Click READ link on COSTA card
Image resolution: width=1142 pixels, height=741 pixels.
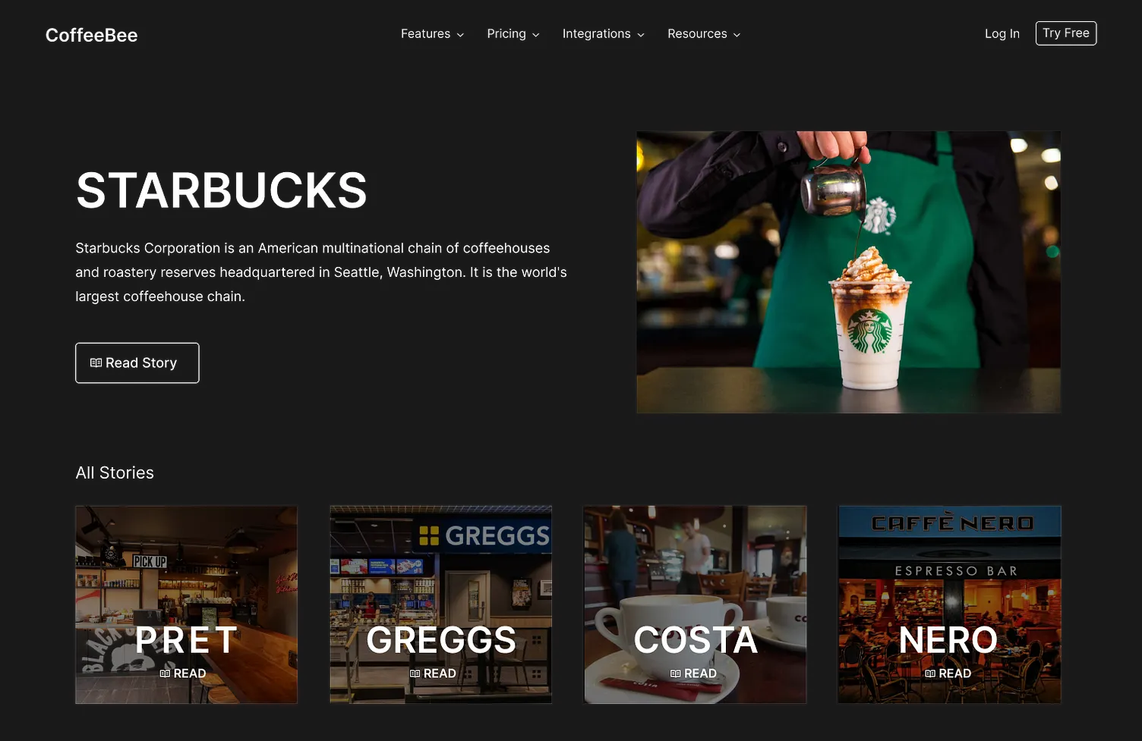coord(693,673)
